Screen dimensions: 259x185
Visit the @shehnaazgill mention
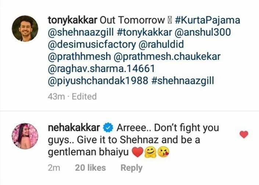81,33
